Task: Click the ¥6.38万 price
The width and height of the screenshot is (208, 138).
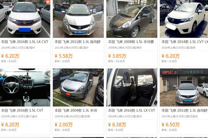Action: (117, 125)
